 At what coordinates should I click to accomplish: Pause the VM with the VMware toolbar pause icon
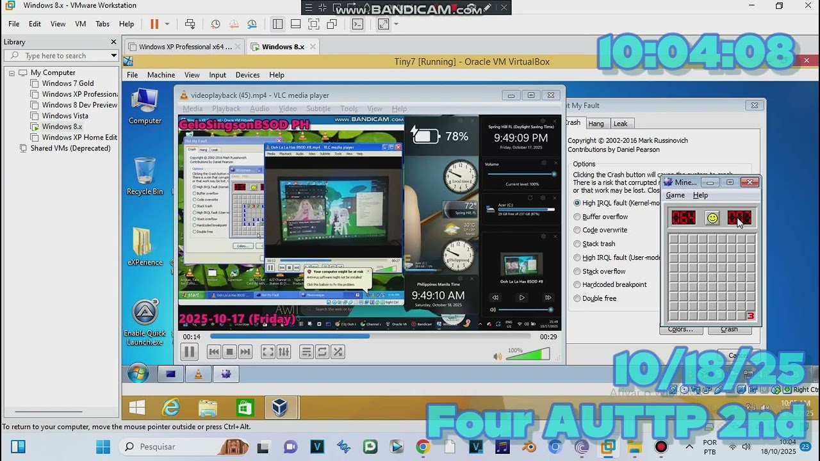154,24
